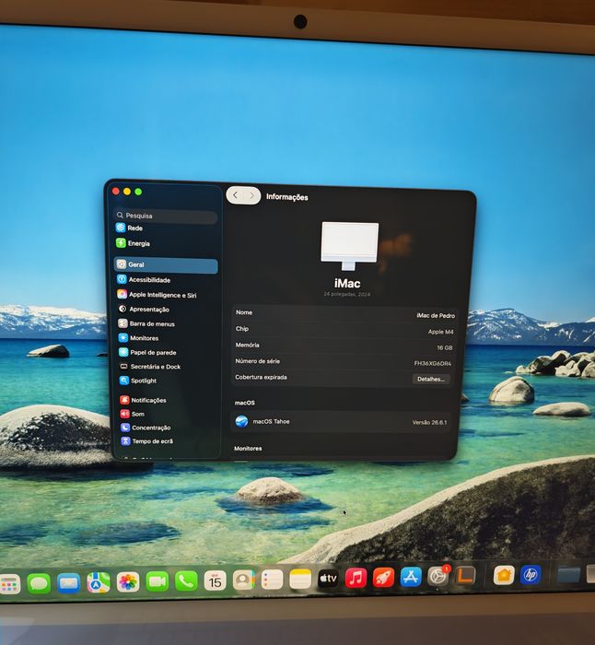
Task: Click the macOS Tahoe row
Action: tap(341, 422)
